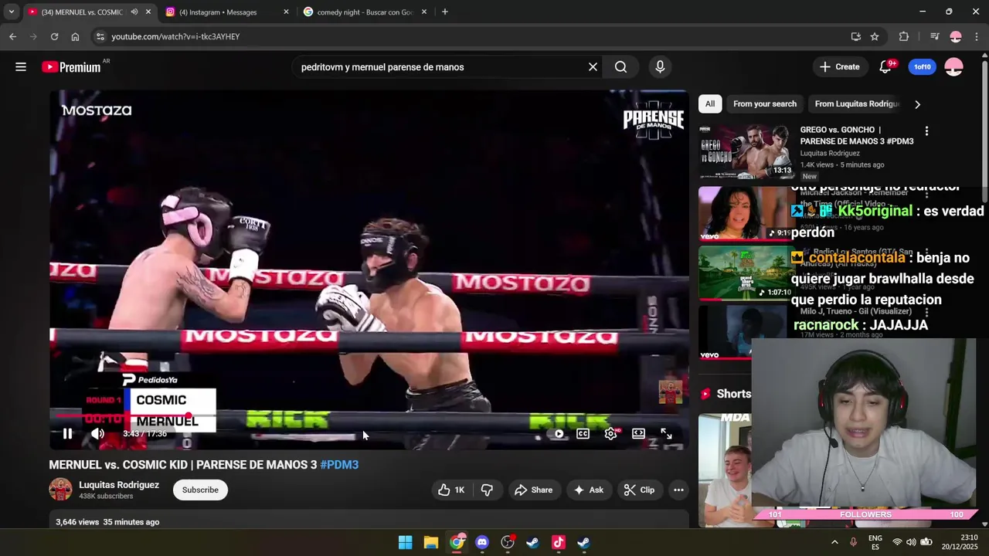989x556 pixels.
Task: Show more filter chips arrow
Action: 917,104
